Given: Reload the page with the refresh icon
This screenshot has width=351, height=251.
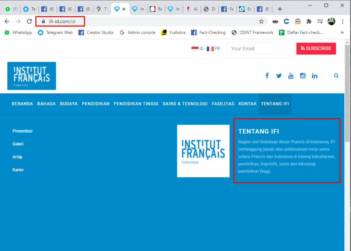Looking at the screenshot, I should point(29,21).
